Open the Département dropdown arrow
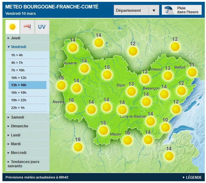Image resolution: width=206 pixels, height=183 pixels. coord(154,10)
